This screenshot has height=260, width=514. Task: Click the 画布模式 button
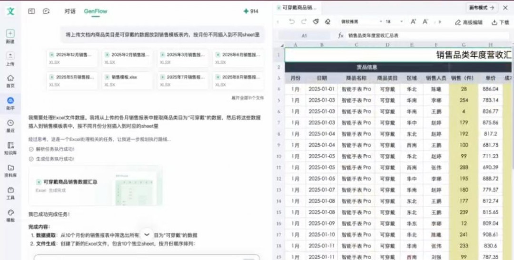tap(481, 8)
